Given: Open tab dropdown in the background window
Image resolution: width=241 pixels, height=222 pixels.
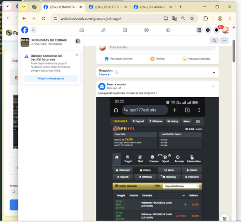Looking at the screenshot, I should 8,7.
